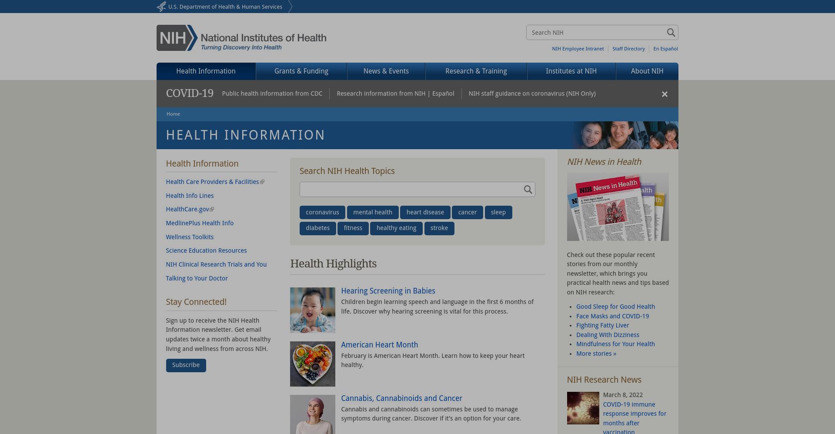Screen dimensions: 835x434
Task: Select the sleep topic tag
Action: tap(498, 213)
